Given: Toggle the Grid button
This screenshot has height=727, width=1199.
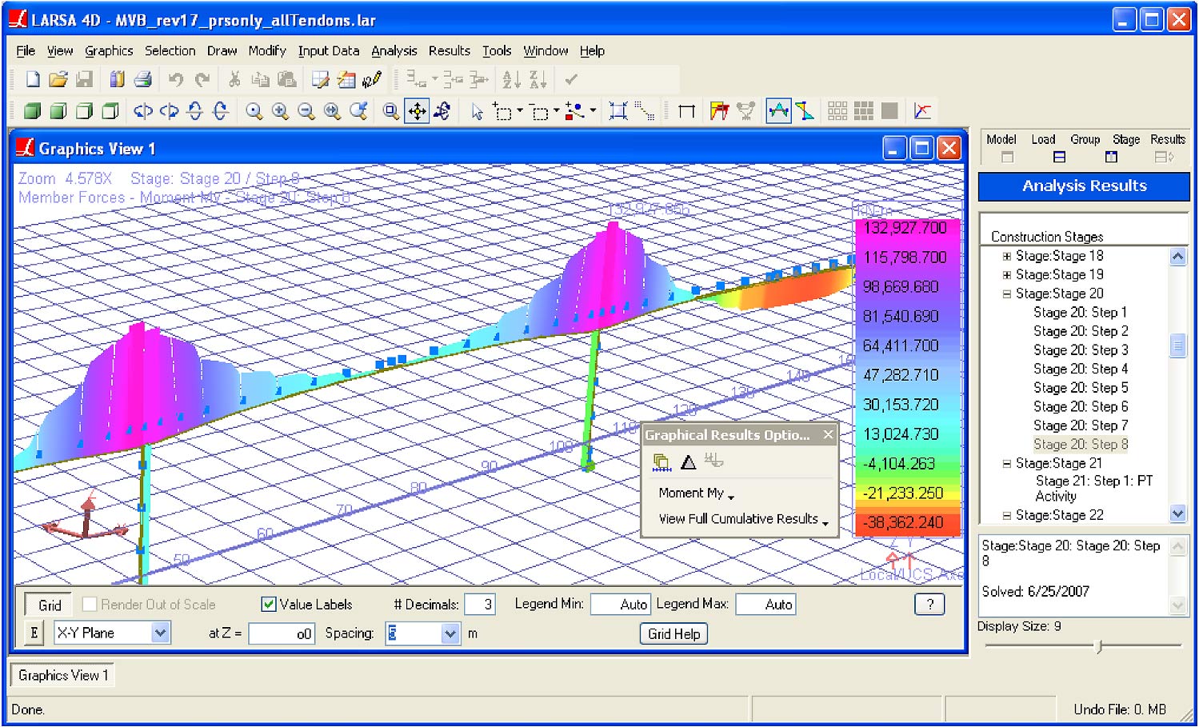Looking at the screenshot, I should [50, 605].
